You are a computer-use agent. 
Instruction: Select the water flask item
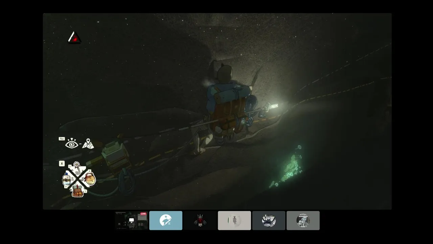[x=67, y=179]
